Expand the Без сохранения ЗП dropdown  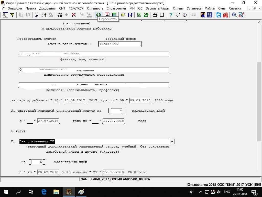click(x=172, y=142)
